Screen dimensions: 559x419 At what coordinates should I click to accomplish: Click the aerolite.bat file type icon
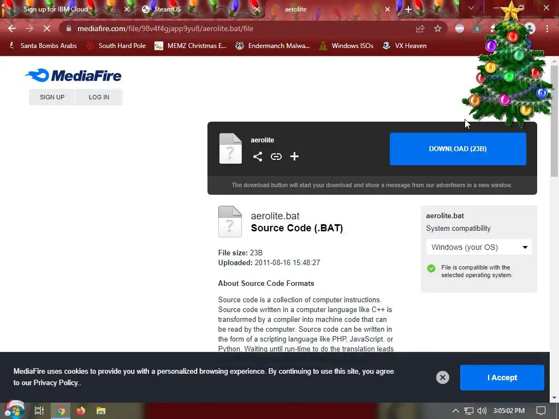(x=230, y=222)
